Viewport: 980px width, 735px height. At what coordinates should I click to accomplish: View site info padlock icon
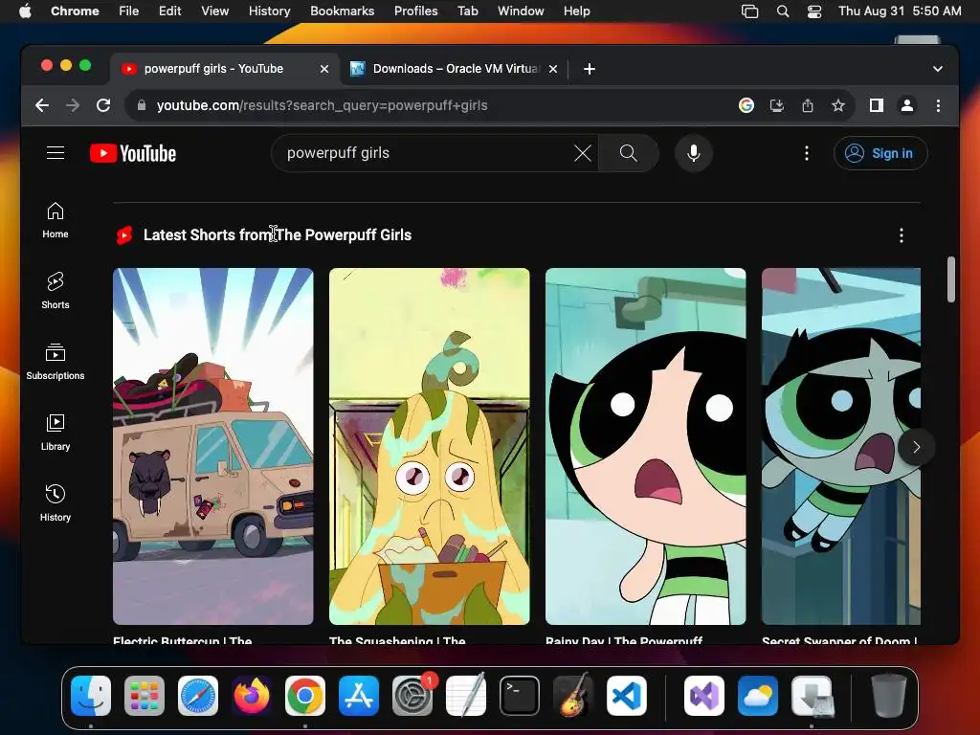142,105
